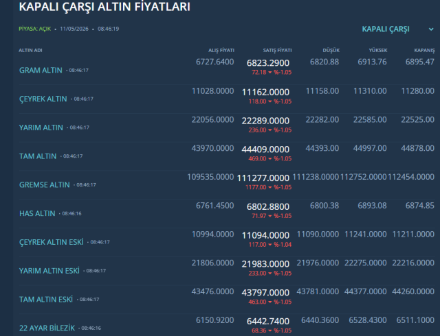440x336 pixels.
Task: Select has altın high value 6893.08
Action: [372, 206]
